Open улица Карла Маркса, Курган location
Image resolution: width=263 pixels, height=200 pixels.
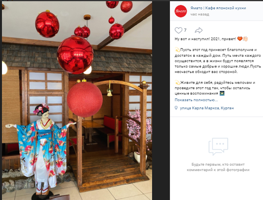[207, 108]
